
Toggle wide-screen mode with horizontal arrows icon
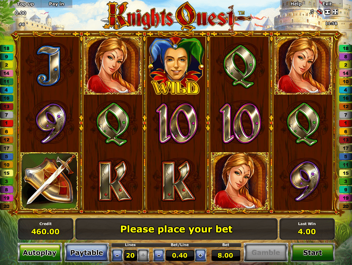coord(327,12)
